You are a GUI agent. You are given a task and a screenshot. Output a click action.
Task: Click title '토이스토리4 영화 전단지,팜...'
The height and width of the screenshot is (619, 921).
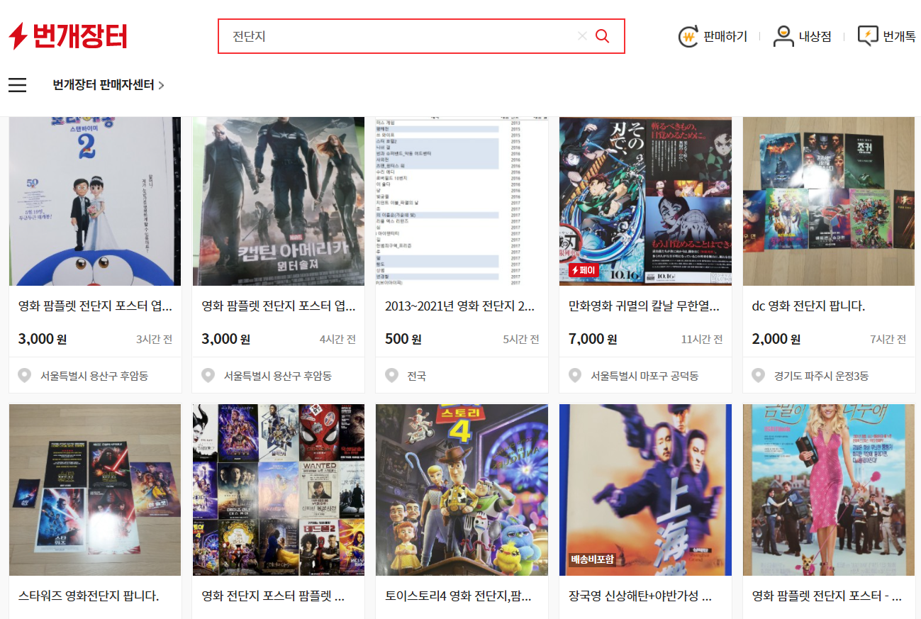pyautogui.click(x=458, y=596)
